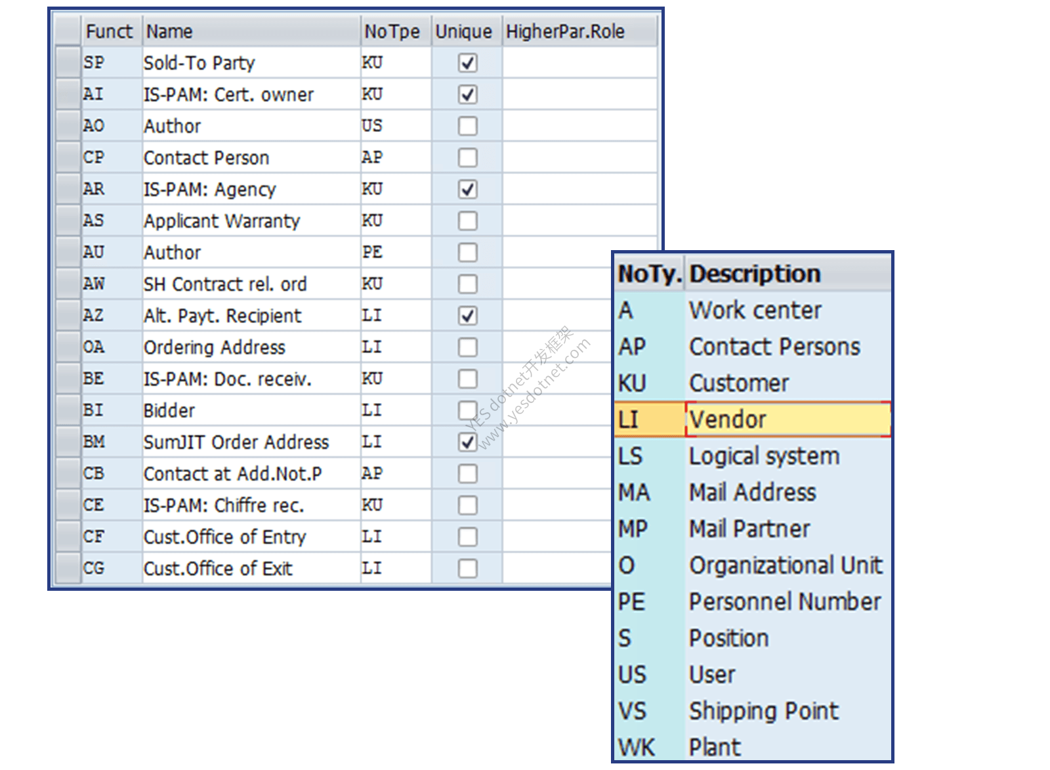Screen dimensions: 1050x770
Task: Pick Plant entry WK
Action: pos(753,746)
